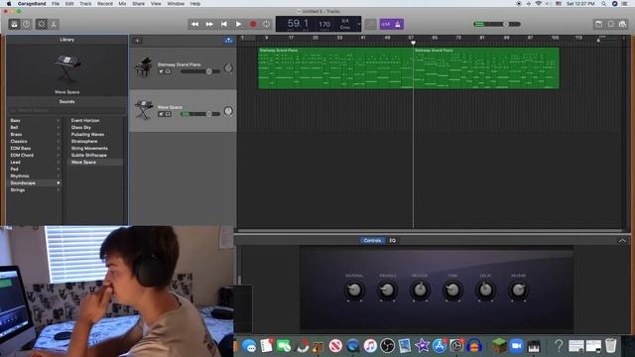Open the Mix menu
The image size is (635, 357).
122,4
